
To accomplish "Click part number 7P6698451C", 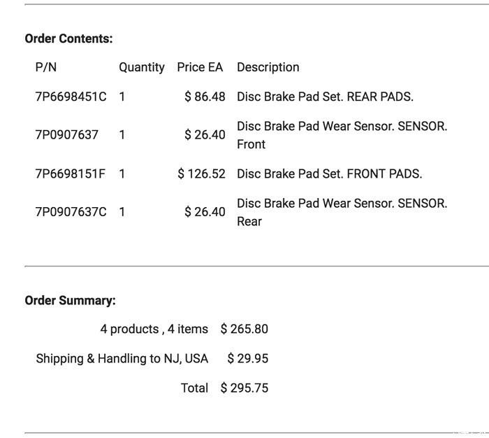I will [71, 97].
